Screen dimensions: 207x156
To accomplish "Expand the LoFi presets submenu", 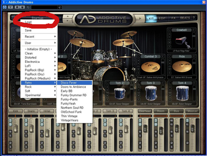I will [39, 66].
